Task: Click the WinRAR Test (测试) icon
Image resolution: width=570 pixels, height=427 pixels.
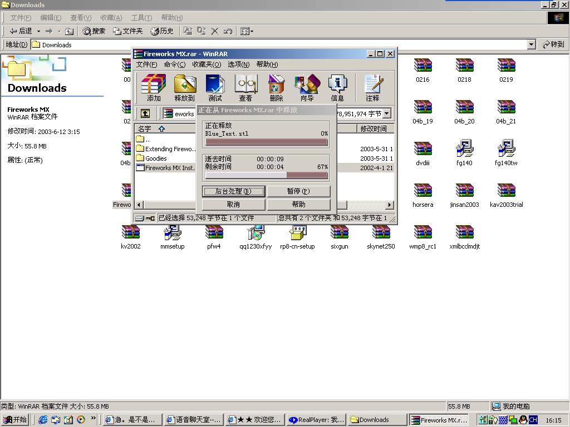Action: (x=215, y=87)
